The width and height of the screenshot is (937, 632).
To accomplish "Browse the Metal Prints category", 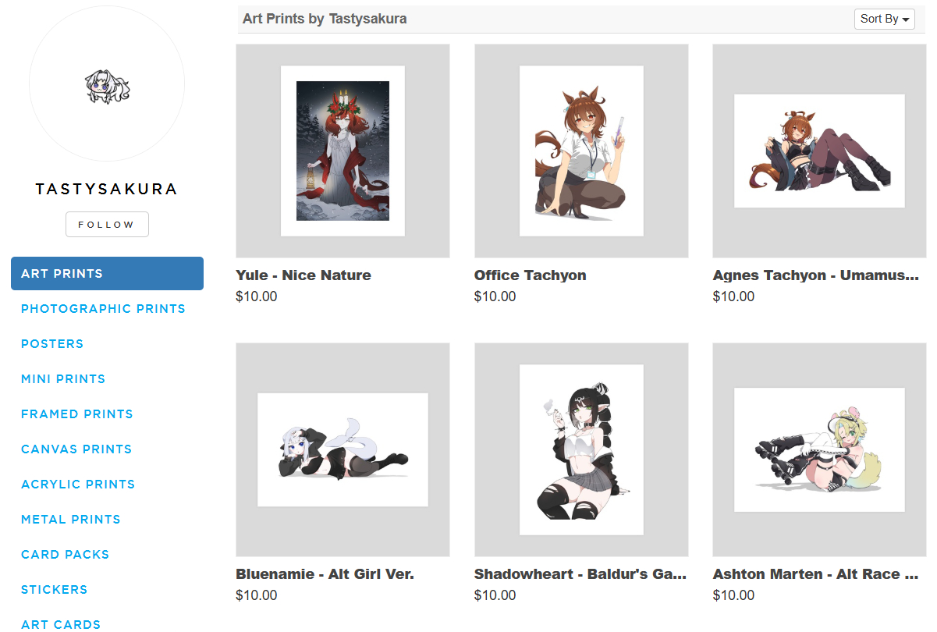I will coord(71,520).
